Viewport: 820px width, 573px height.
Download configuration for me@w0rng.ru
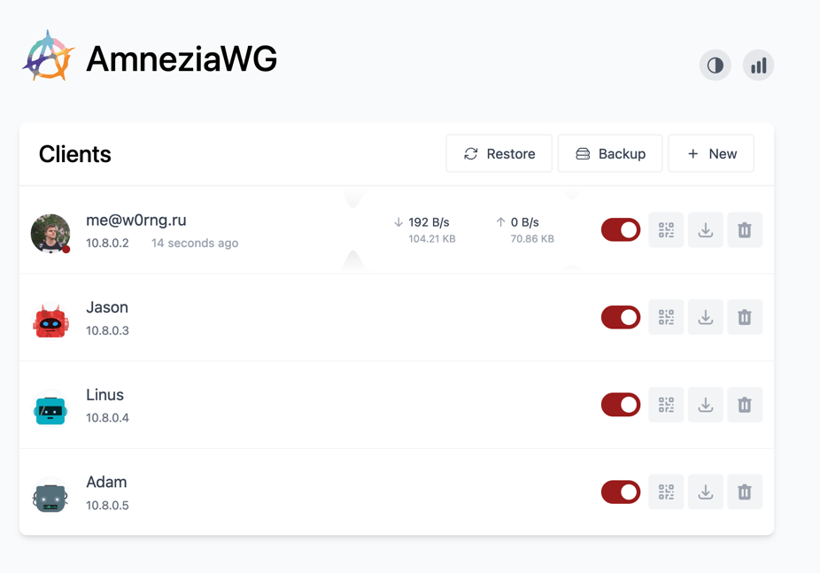[x=706, y=230]
